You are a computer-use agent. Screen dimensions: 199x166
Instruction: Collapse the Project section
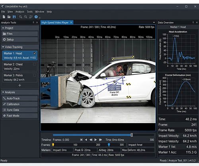coord(3,28)
